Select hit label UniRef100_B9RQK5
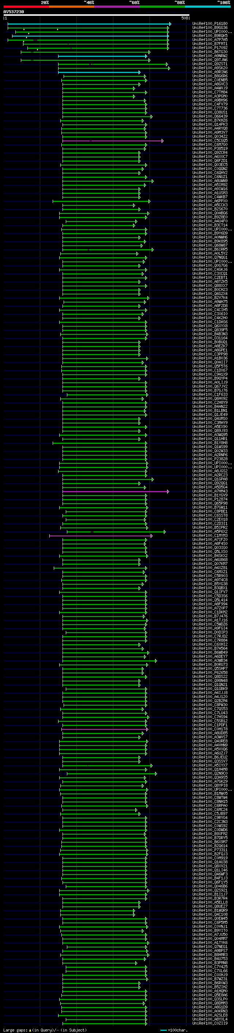 (x=210, y=36)
